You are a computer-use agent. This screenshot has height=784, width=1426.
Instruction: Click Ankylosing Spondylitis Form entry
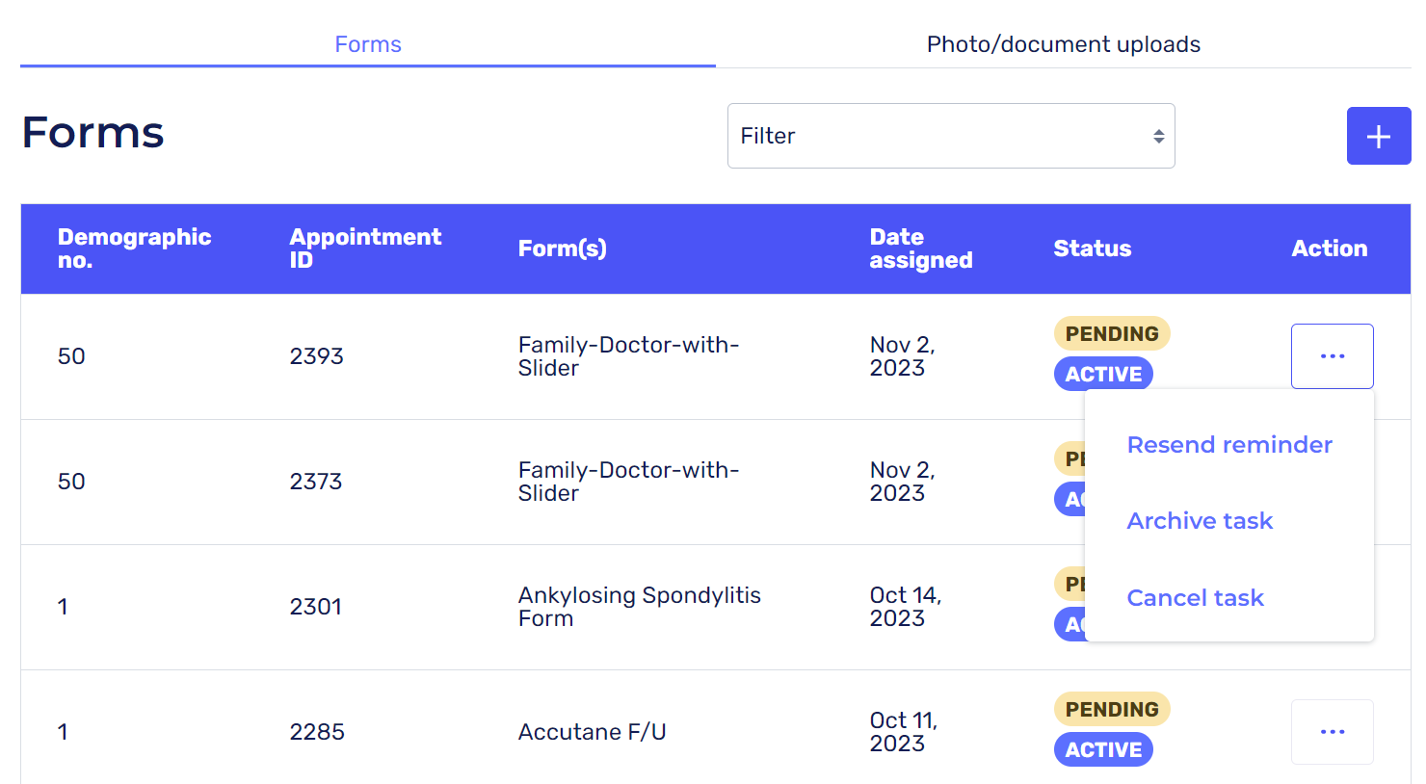point(639,607)
